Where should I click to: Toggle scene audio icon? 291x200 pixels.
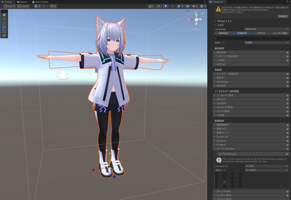pos(173,6)
